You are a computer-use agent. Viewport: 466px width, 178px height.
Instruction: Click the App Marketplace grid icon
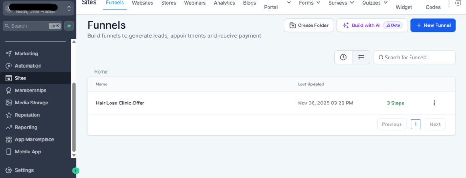point(9,139)
